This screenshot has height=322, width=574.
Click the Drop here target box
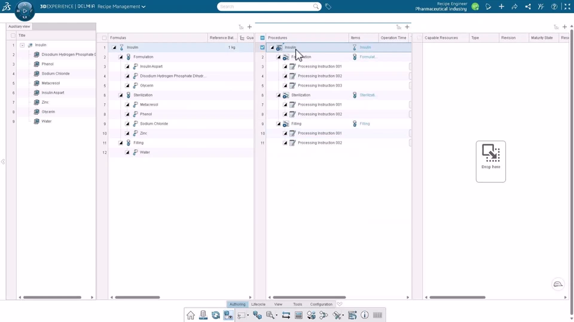pos(490,162)
